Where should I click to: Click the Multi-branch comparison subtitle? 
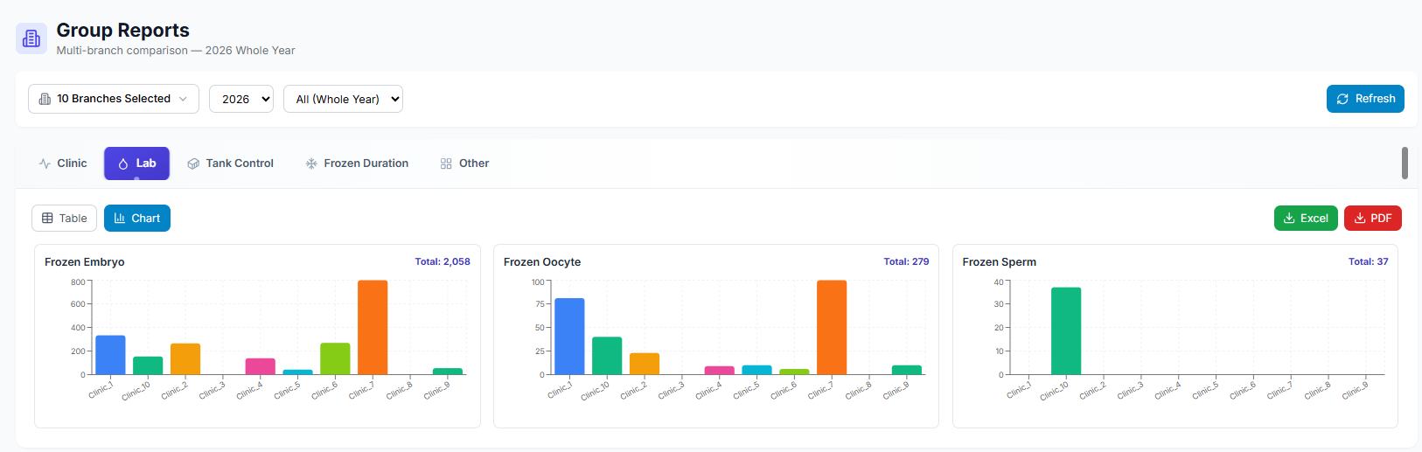coord(176,51)
